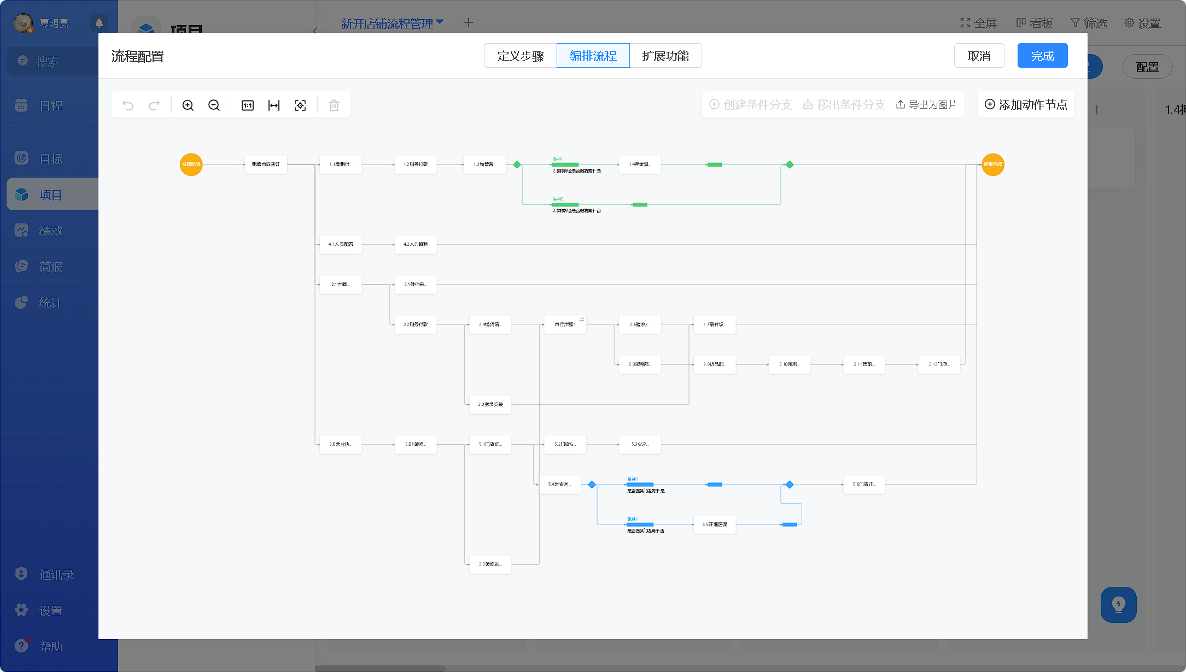Click the undo arrow in toolbar
Image resolution: width=1186 pixels, height=672 pixels.
tap(128, 105)
